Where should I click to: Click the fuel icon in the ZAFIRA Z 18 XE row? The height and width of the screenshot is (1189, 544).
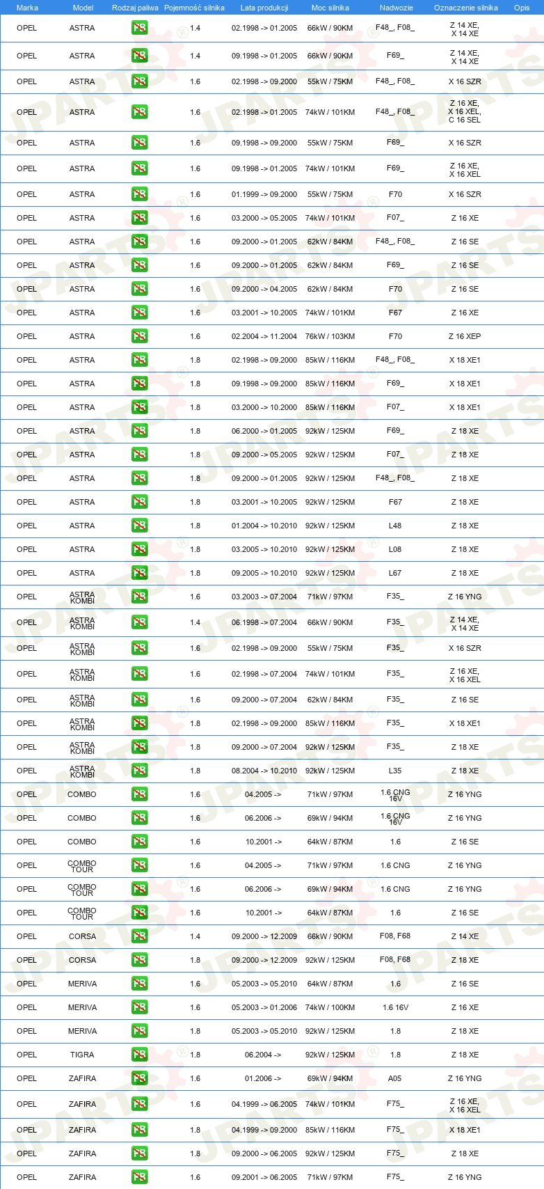click(x=139, y=1153)
